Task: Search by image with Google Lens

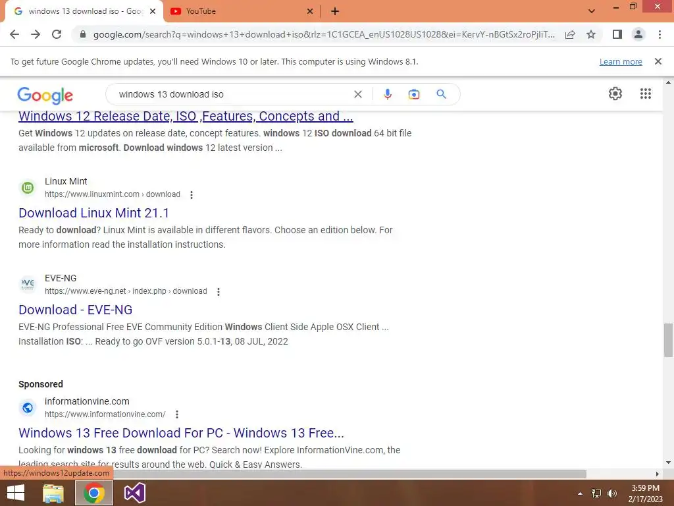Action: pos(414,94)
